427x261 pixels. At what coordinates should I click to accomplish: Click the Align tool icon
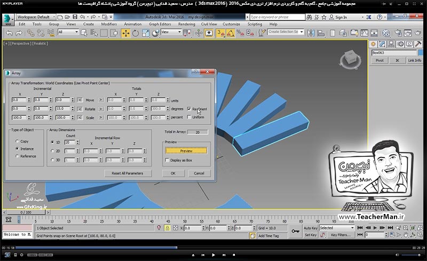pyautogui.click(x=321, y=33)
